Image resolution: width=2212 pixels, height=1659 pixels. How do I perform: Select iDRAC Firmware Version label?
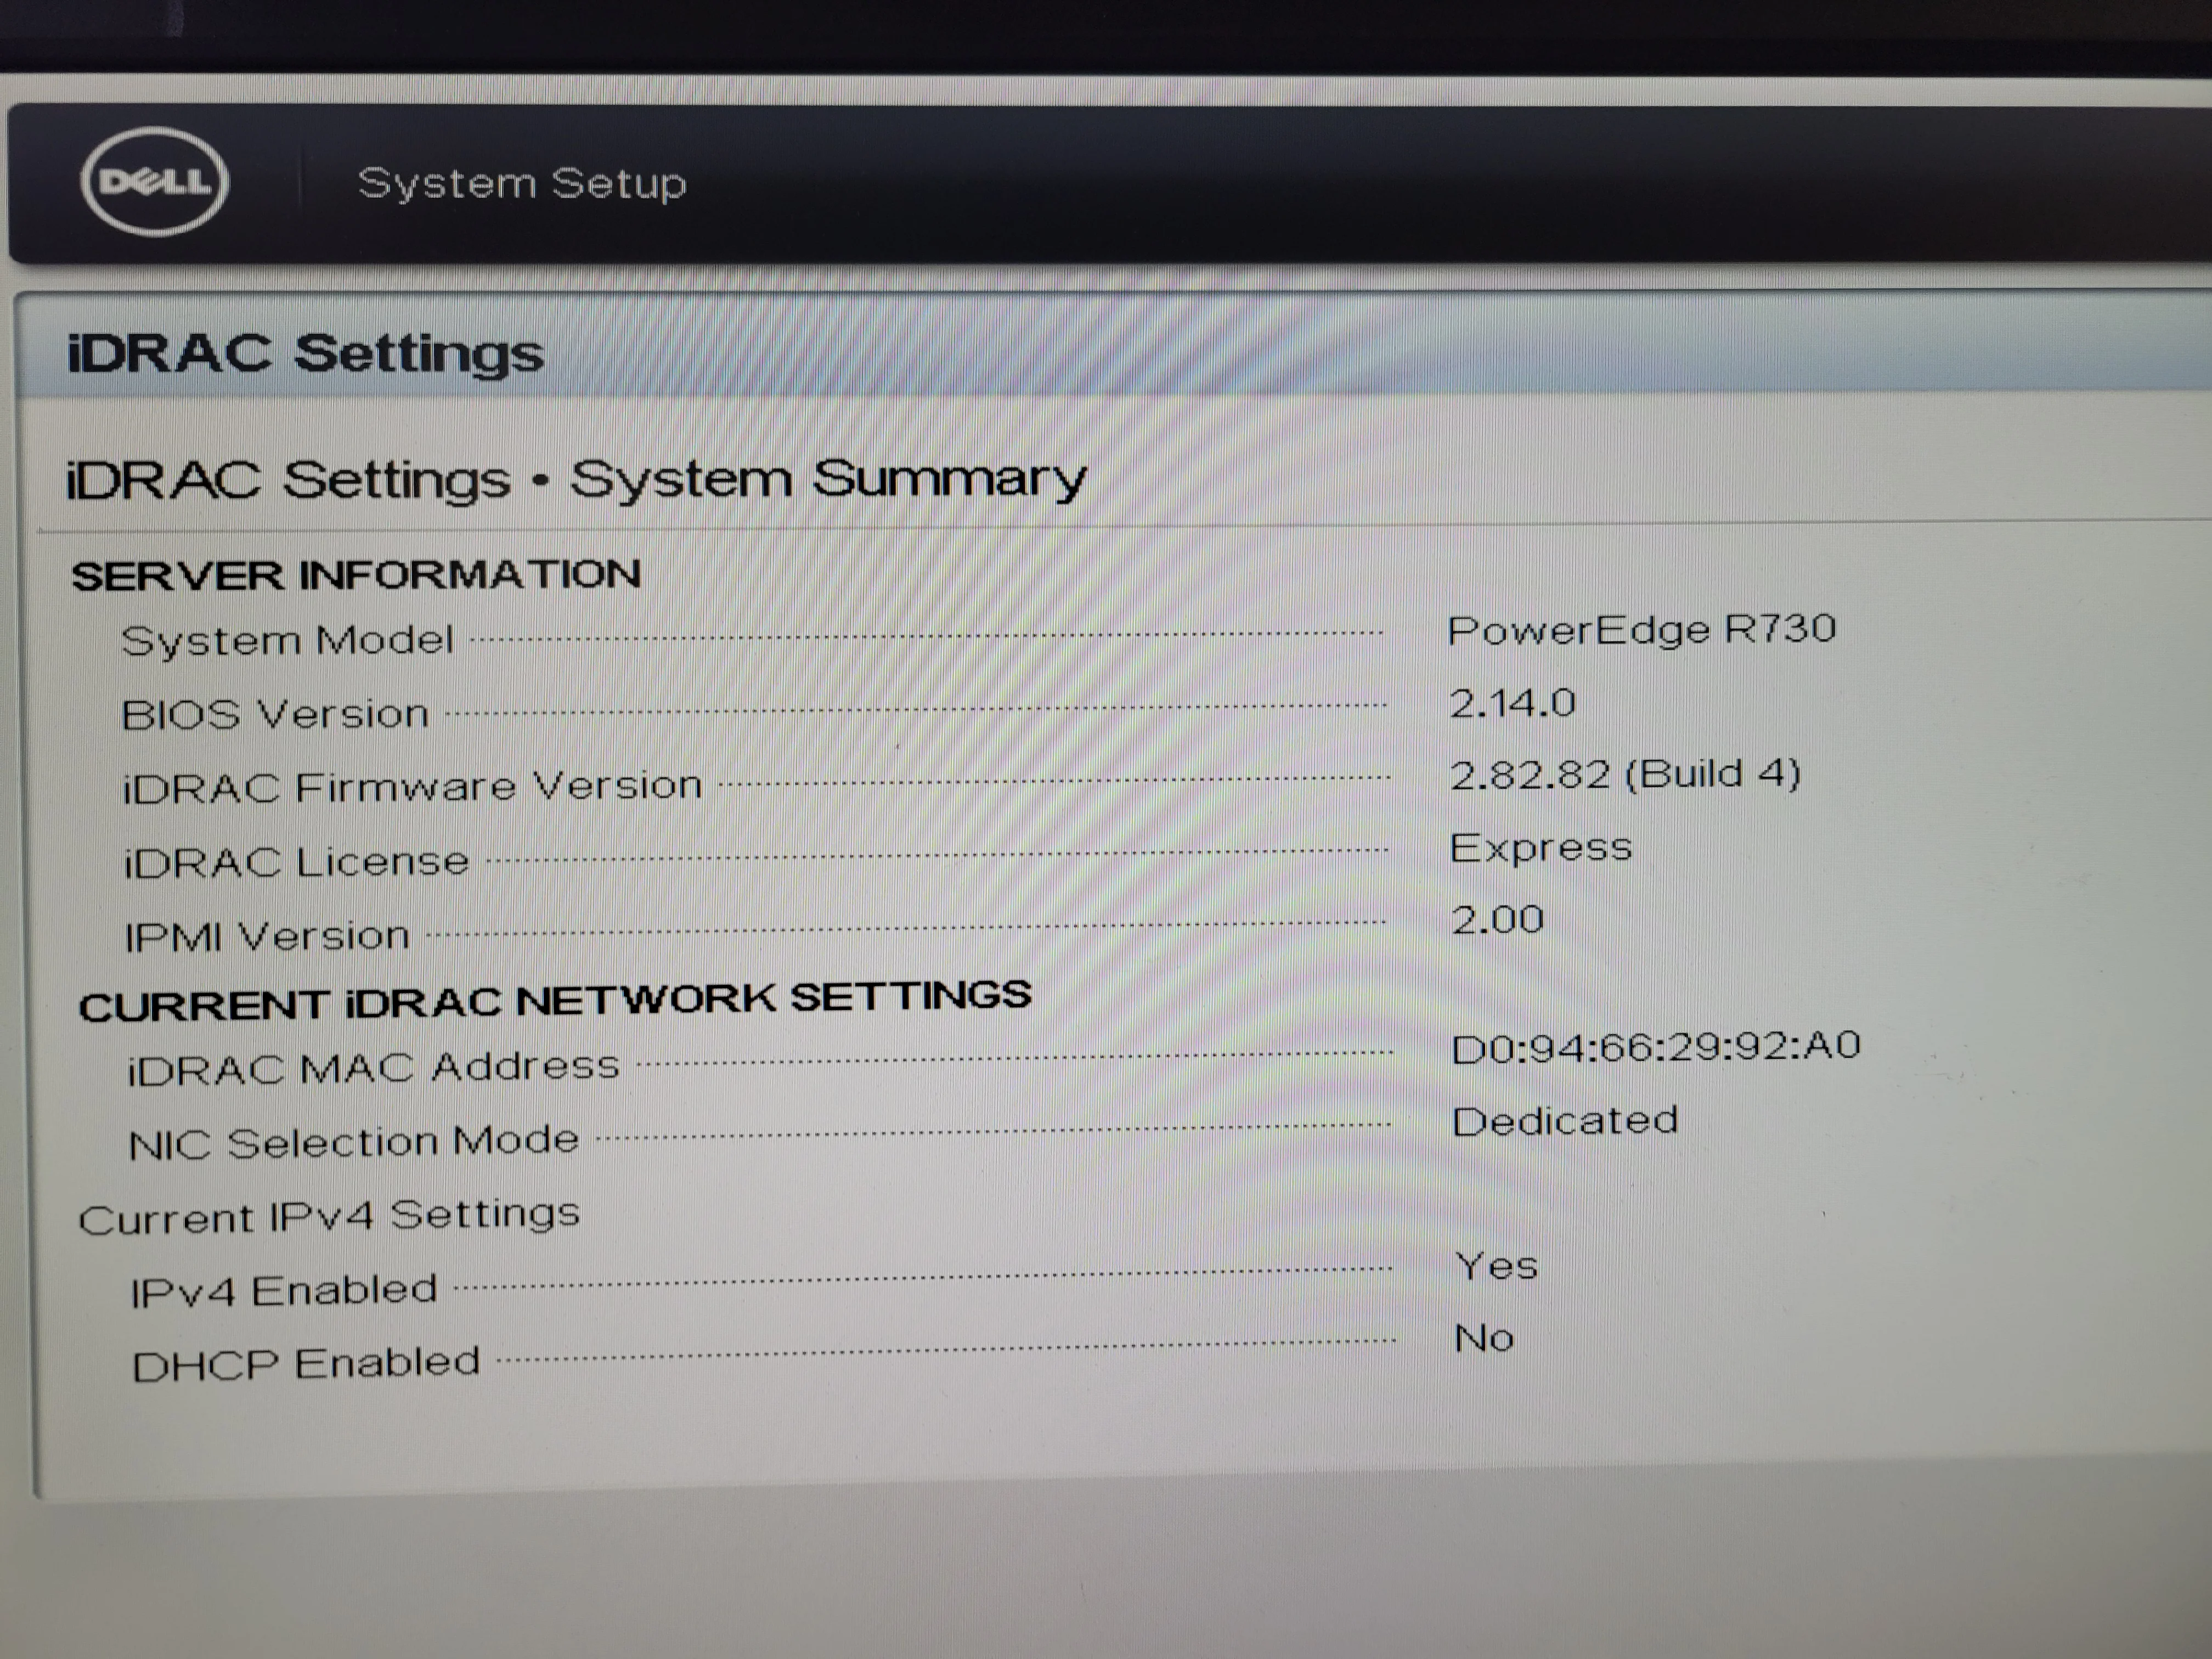pyautogui.click(x=412, y=787)
